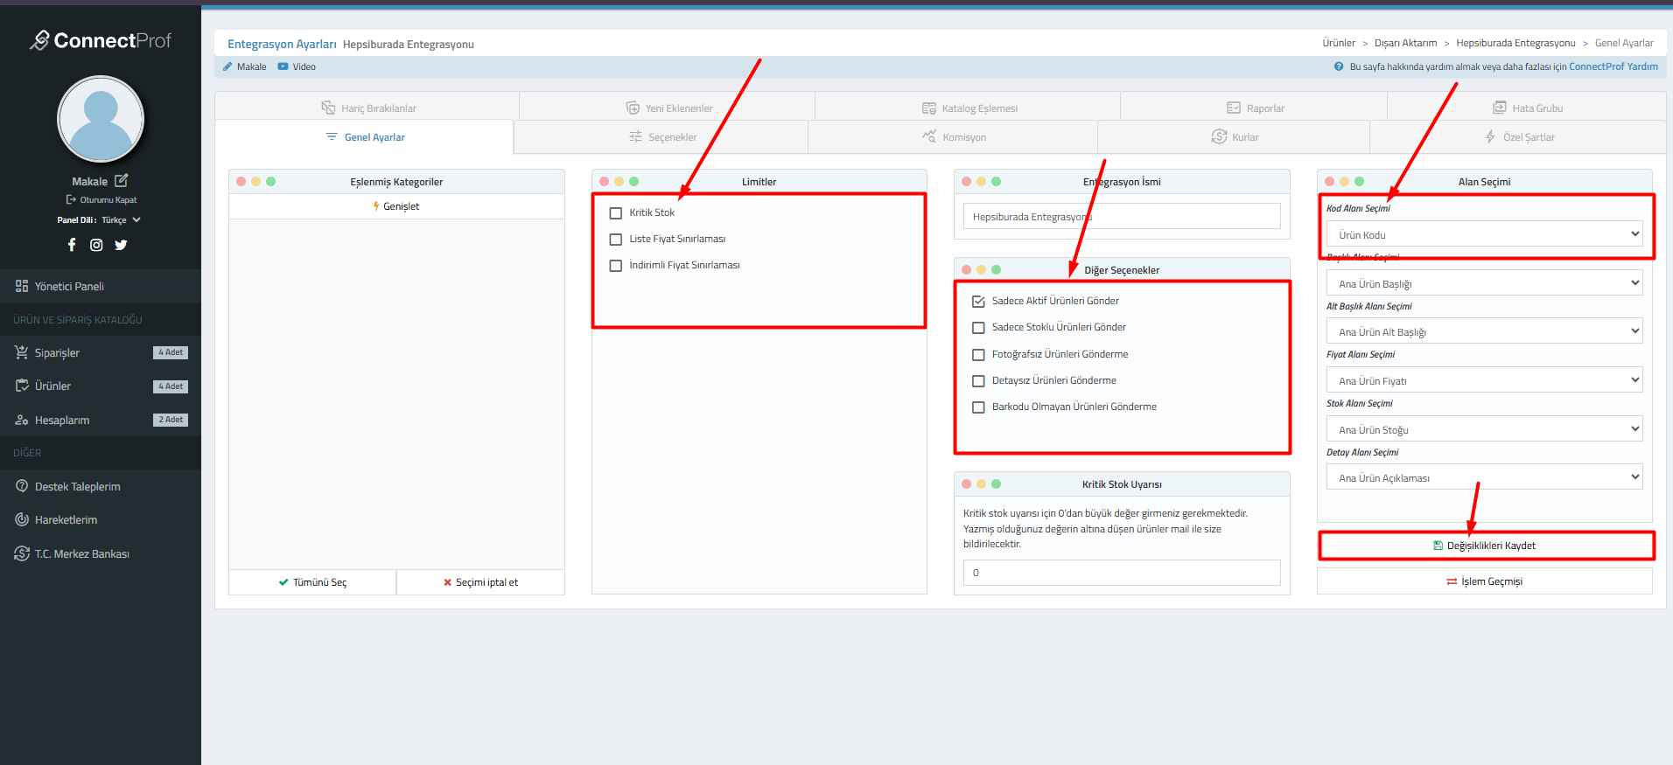The image size is (1673, 765).
Task: Click the edit profile icon beside Makale
Action: (x=122, y=181)
